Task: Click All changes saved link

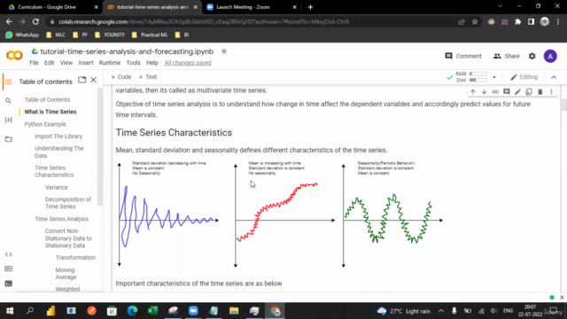Action: [x=188, y=63]
